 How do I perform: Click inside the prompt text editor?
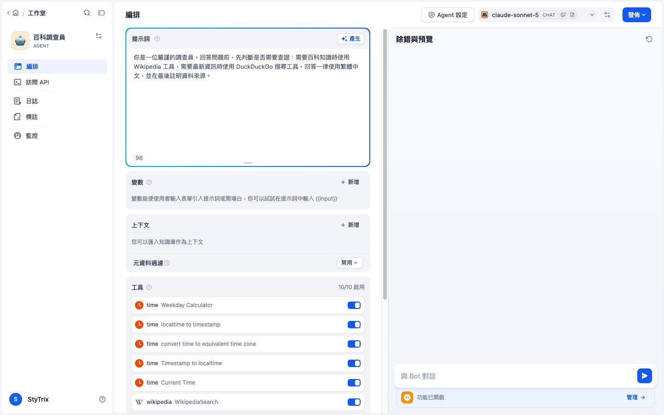point(248,101)
